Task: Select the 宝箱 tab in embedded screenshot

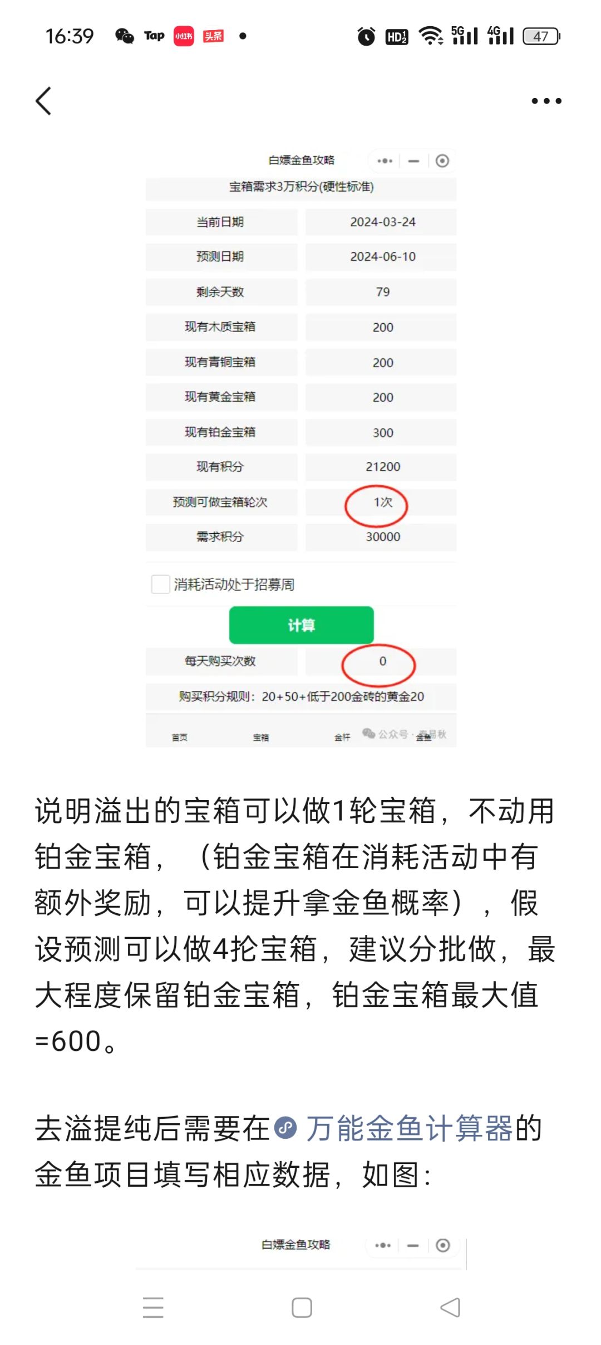Action: (260, 737)
